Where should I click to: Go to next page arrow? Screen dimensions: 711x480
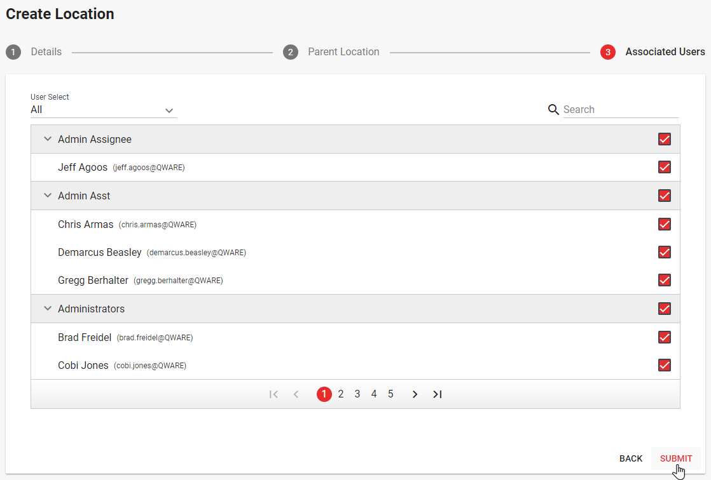tap(415, 394)
